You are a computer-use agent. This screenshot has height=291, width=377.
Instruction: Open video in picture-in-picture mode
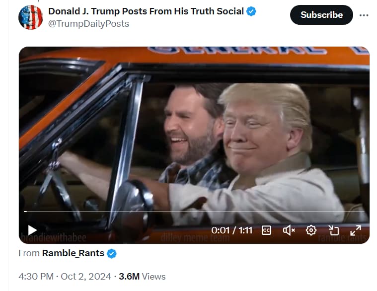click(333, 230)
